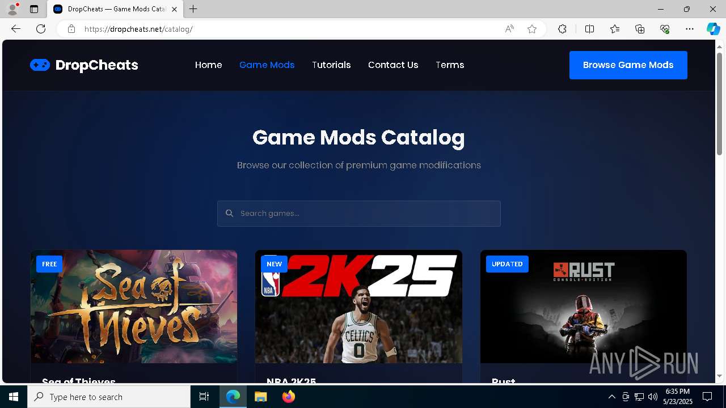Click the magnifier icon in search games field
Screen dimensions: 726x408
(x=229, y=213)
